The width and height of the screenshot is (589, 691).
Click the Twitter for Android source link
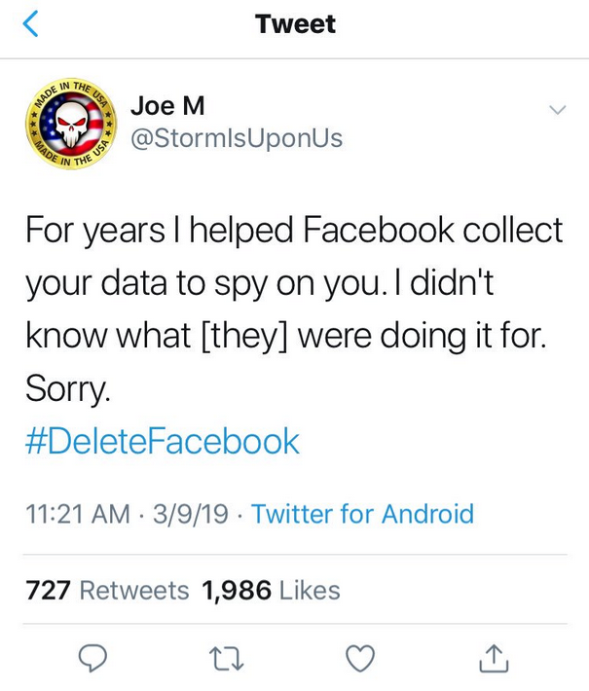tap(362, 514)
